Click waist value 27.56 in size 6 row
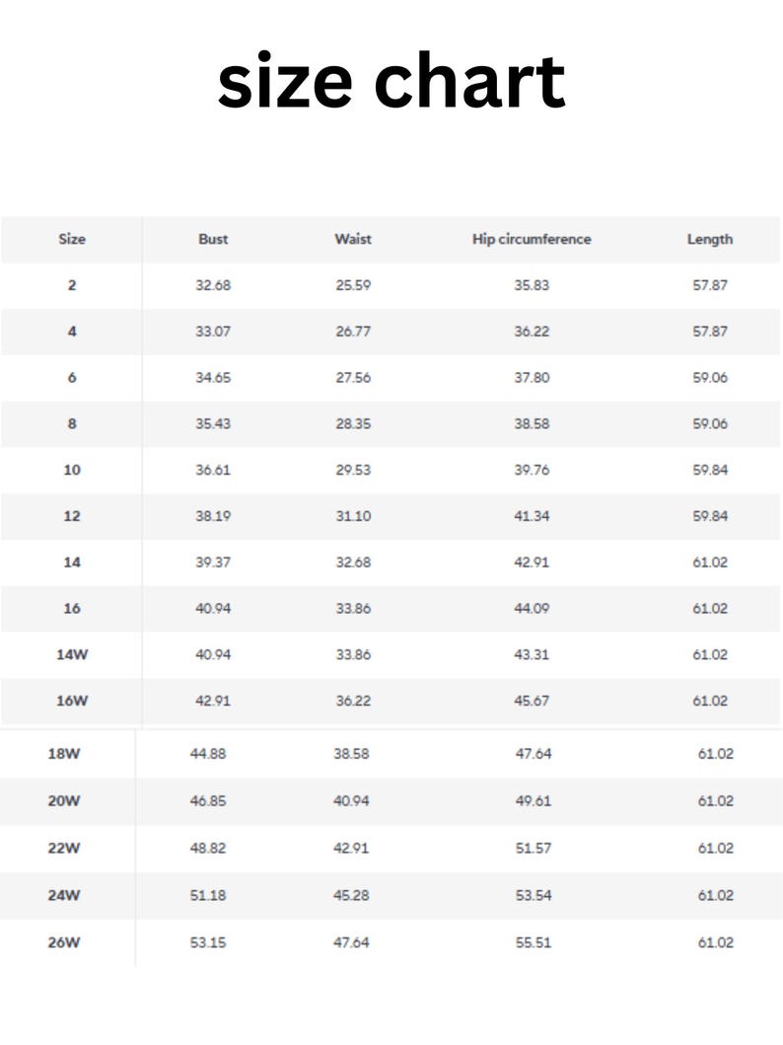Viewport: 783px width, 1045px height. tap(353, 377)
